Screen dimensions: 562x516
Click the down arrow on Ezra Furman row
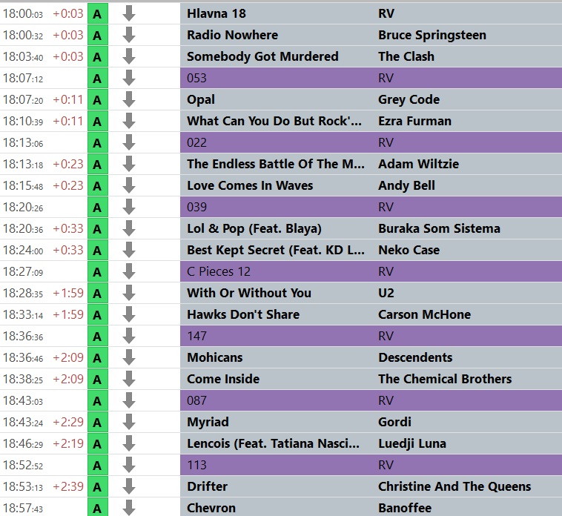point(129,121)
